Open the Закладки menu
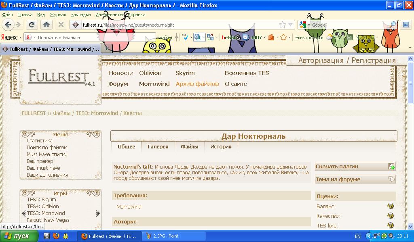Viewport: 414px width, 242px height. tap(80, 15)
